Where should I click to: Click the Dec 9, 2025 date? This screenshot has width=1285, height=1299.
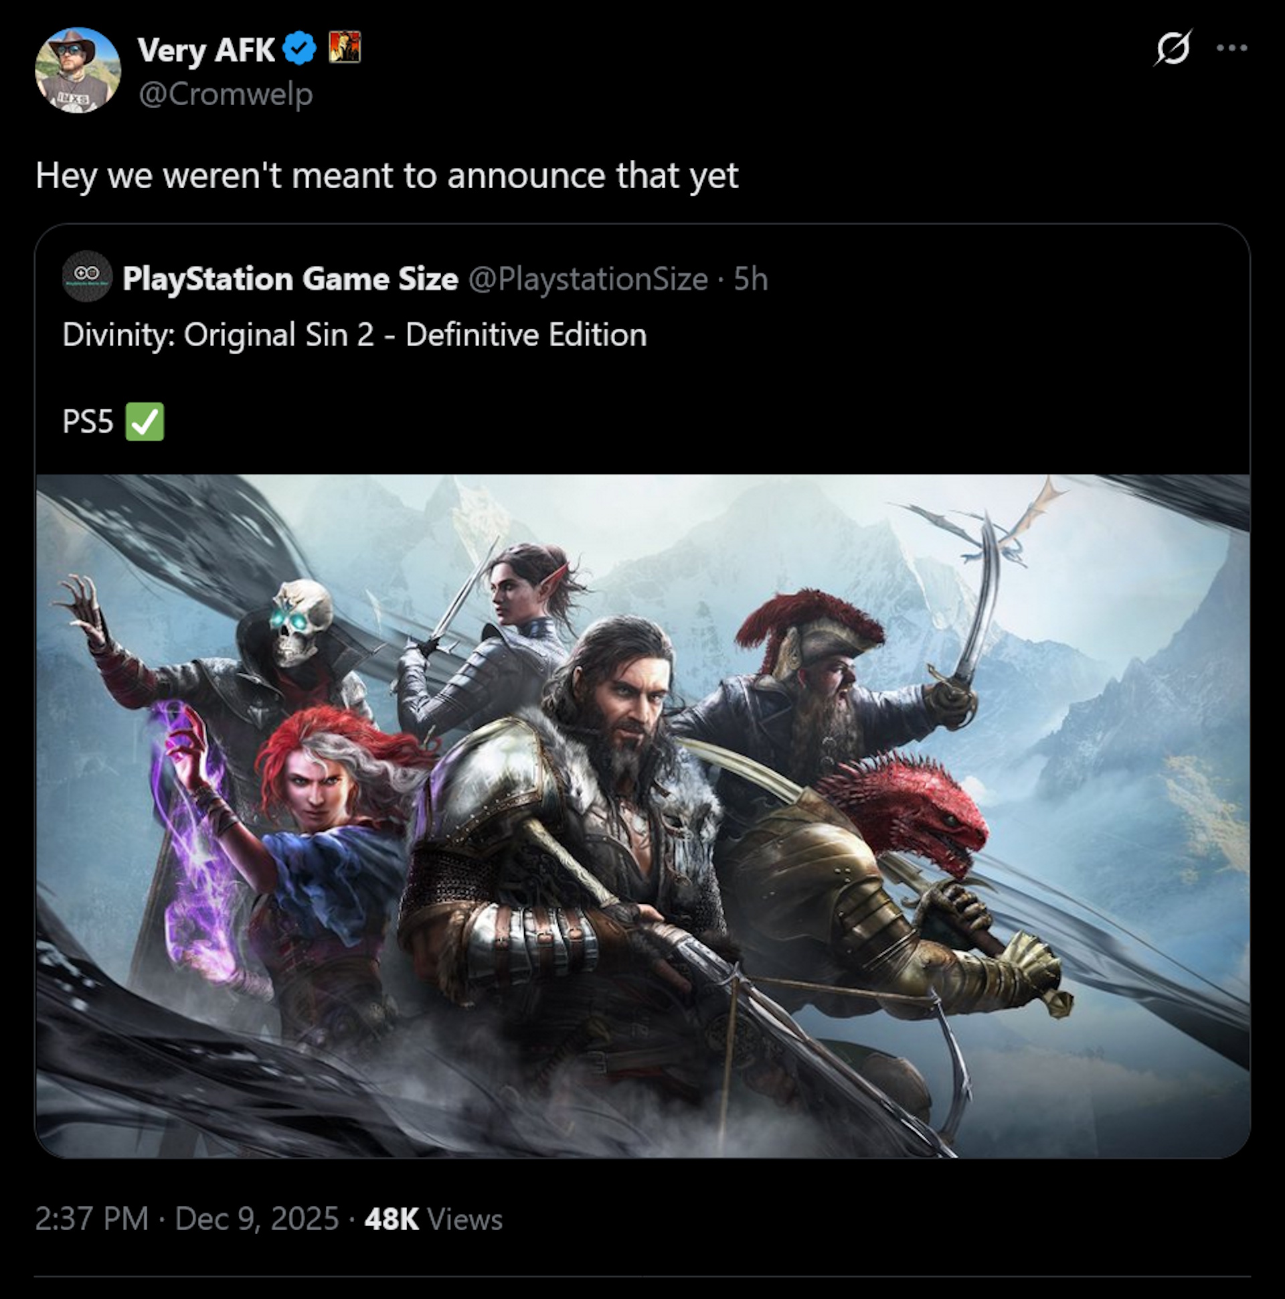(x=257, y=1219)
